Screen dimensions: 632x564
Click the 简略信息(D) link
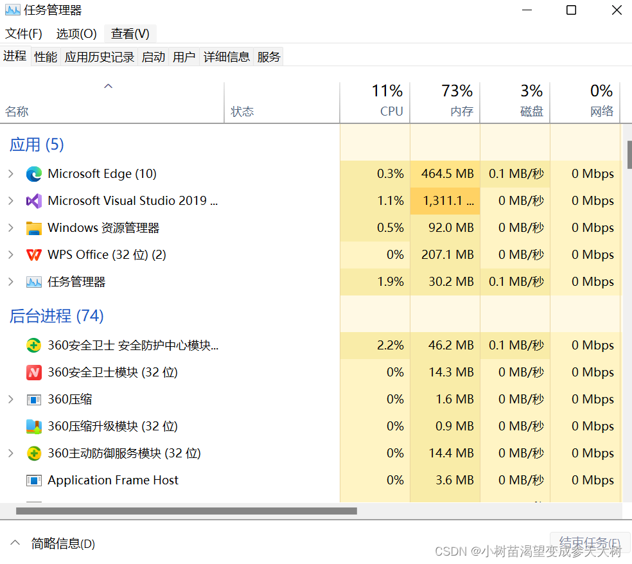click(x=64, y=543)
